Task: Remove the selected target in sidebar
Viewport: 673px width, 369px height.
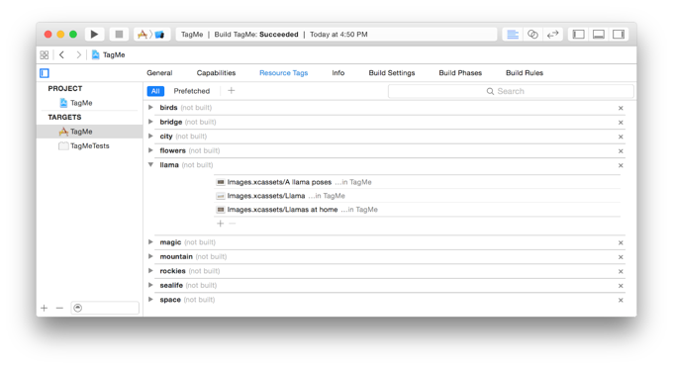Action: (x=59, y=308)
